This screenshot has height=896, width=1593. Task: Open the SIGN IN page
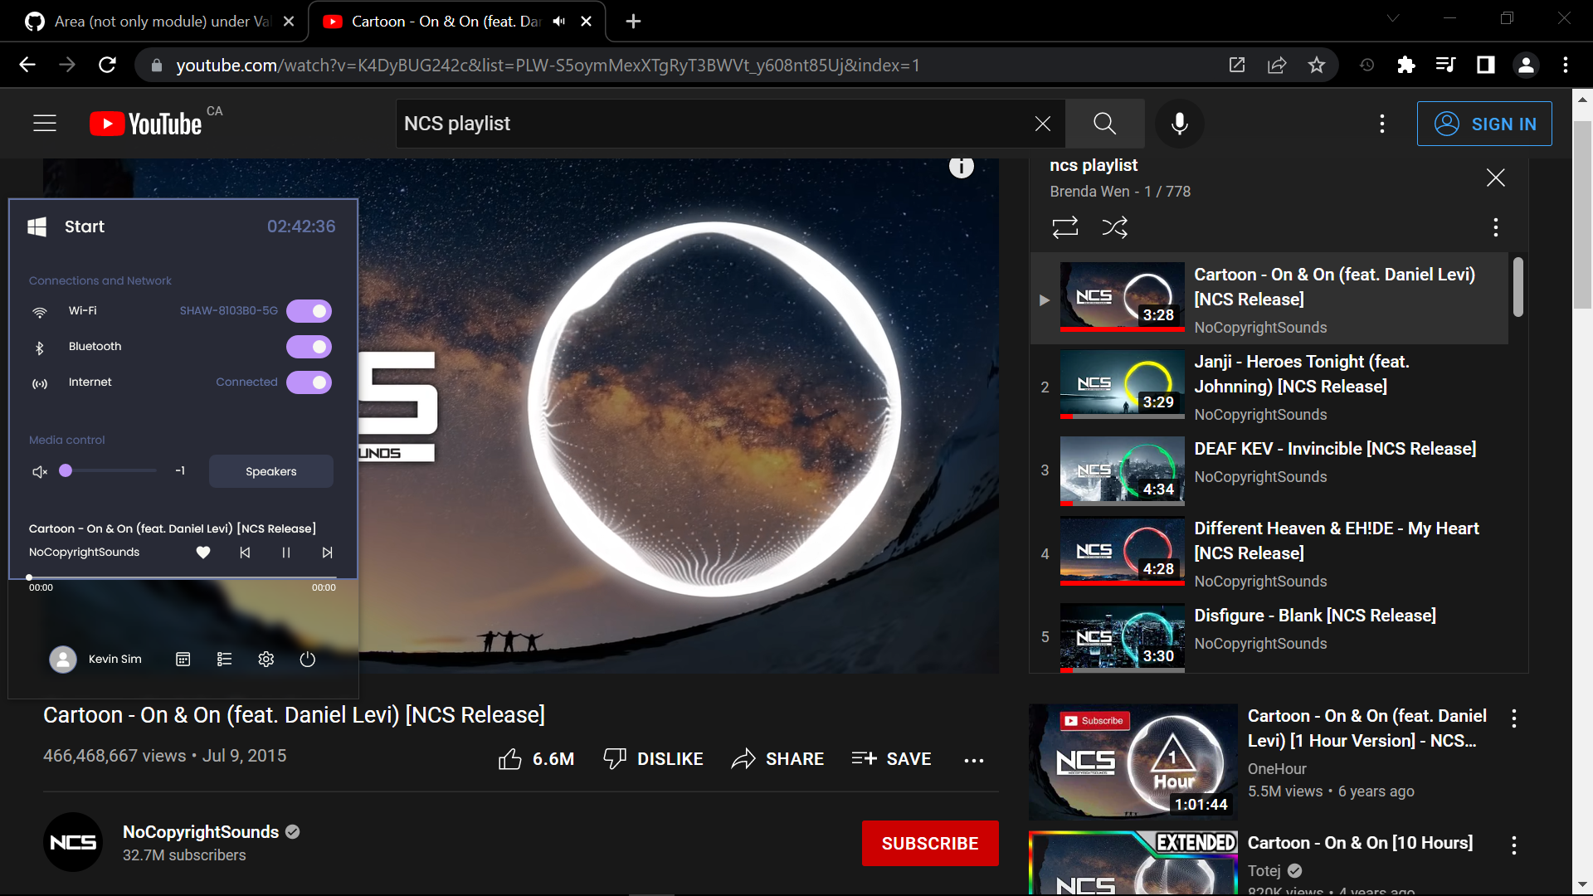(x=1484, y=123)
